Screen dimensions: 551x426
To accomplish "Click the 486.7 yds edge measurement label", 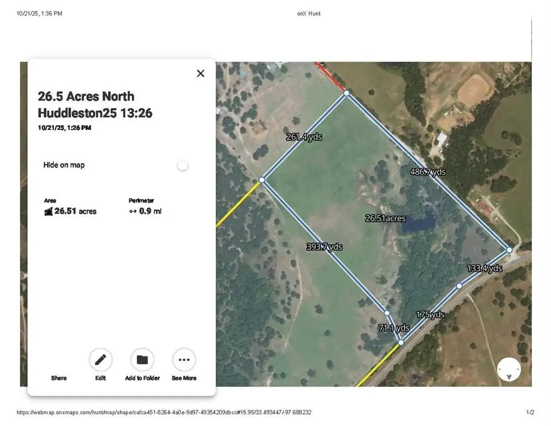I will tap(427, 172).
